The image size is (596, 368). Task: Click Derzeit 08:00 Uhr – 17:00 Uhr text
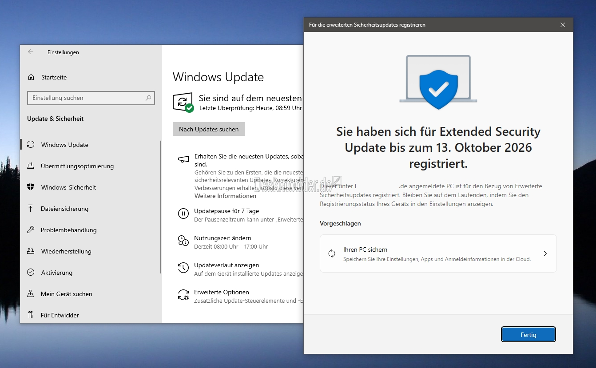(x=231, y=246)
